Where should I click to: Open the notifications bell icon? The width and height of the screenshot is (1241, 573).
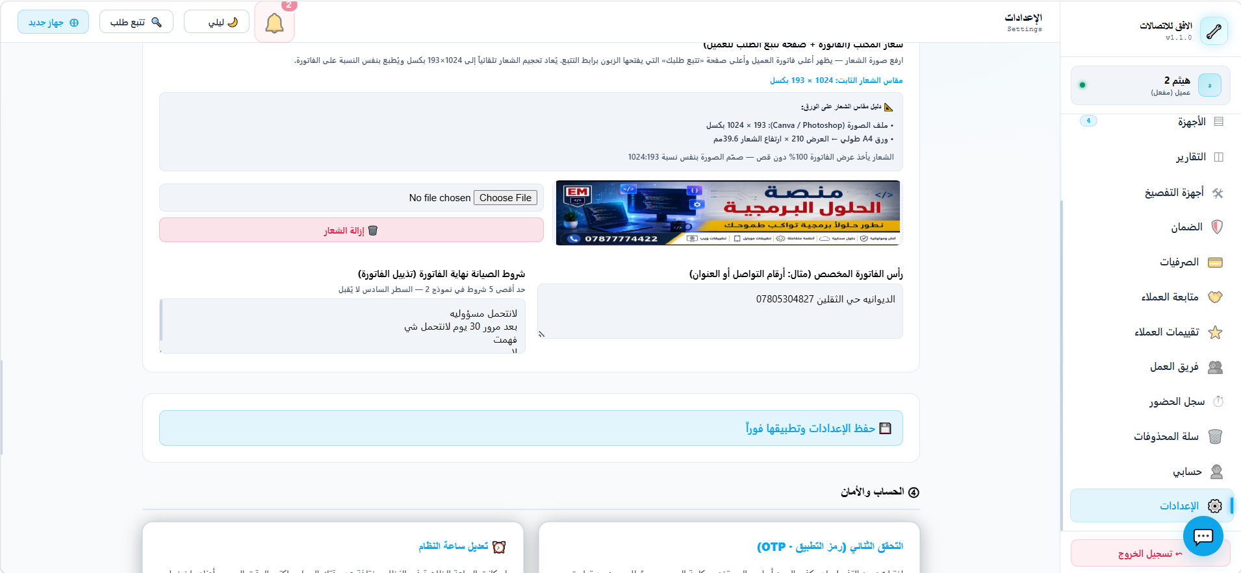tap(274, 23)
